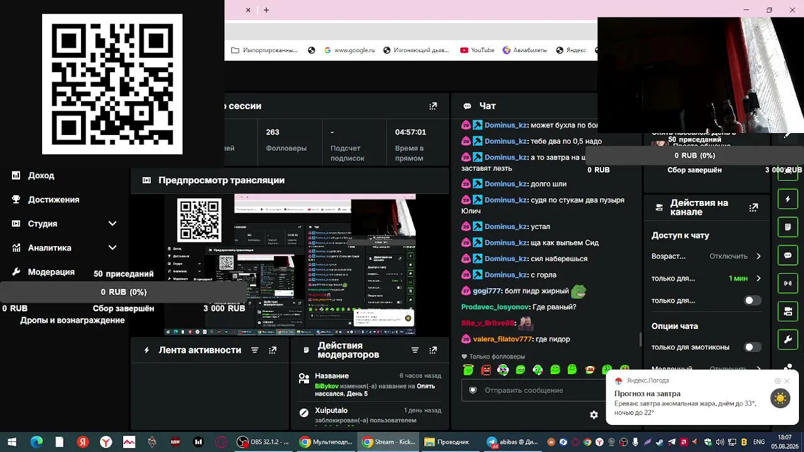Open the Авиабилеты bookmark
Screen dimensions: 804x452
click(524, 50)
